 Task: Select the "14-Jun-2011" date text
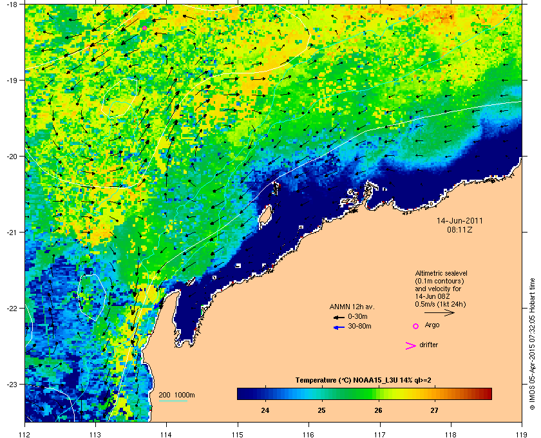tap(460, 220)
